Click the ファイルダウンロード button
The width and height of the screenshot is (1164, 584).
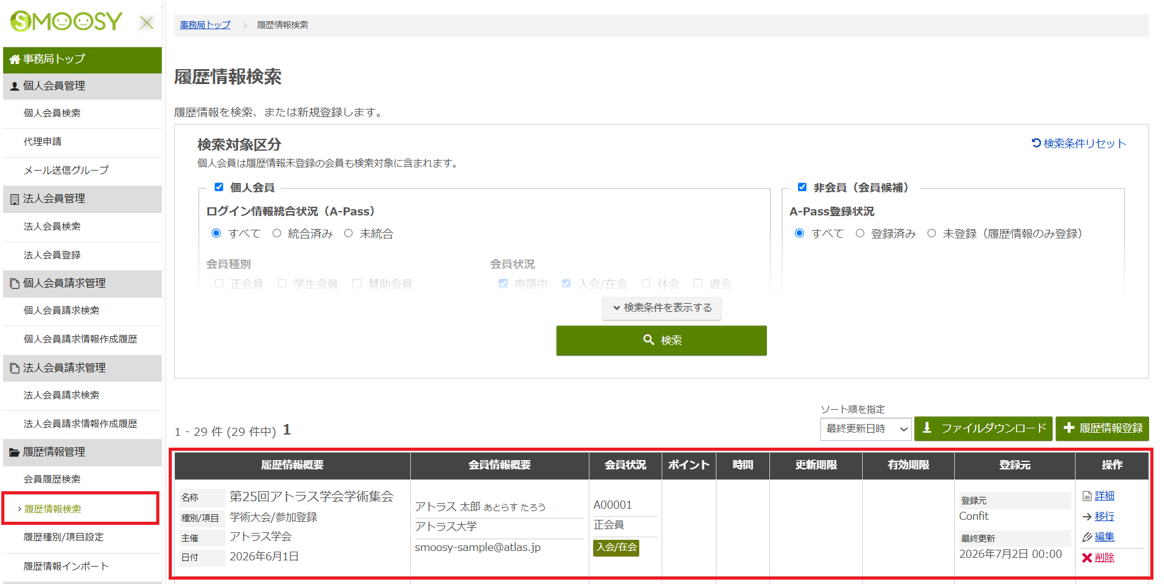pos(983,429)
